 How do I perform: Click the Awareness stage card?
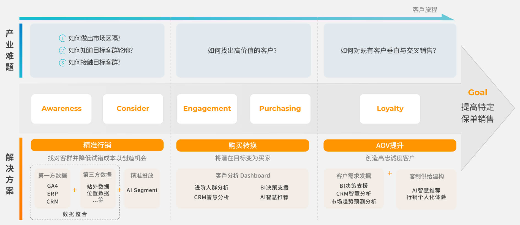pyautogui.click(x=61, y=109)
